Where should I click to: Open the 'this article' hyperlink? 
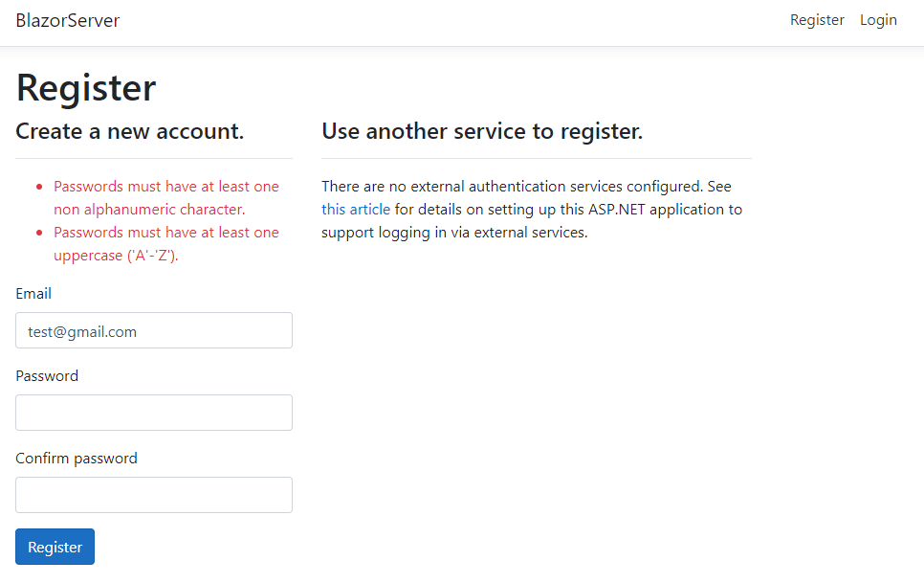point(356,209)
